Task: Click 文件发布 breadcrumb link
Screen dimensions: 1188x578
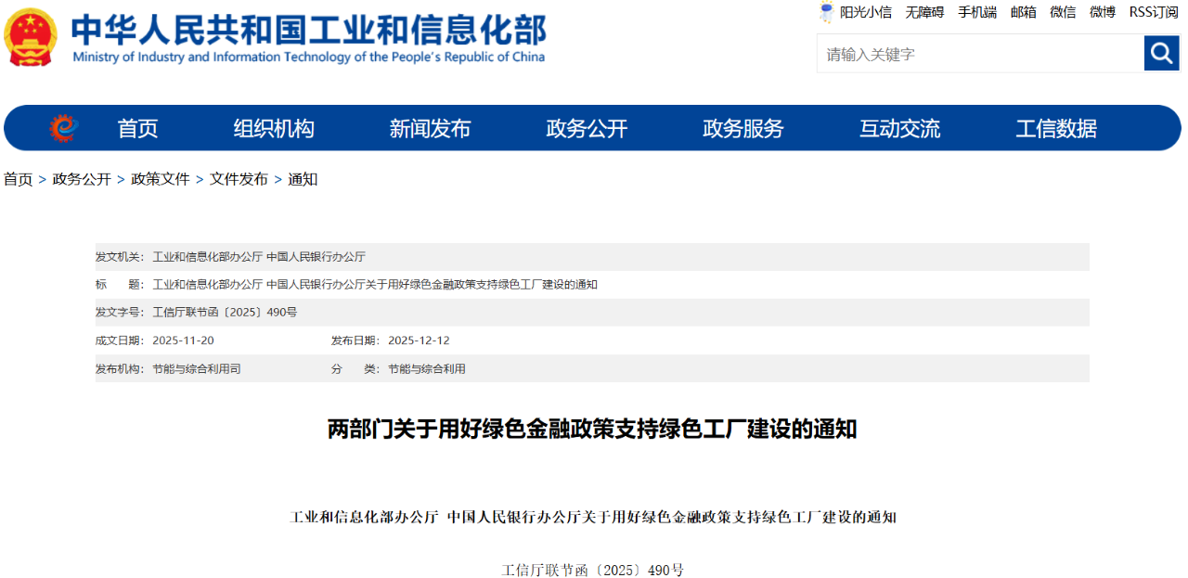Action: (239, 179)
